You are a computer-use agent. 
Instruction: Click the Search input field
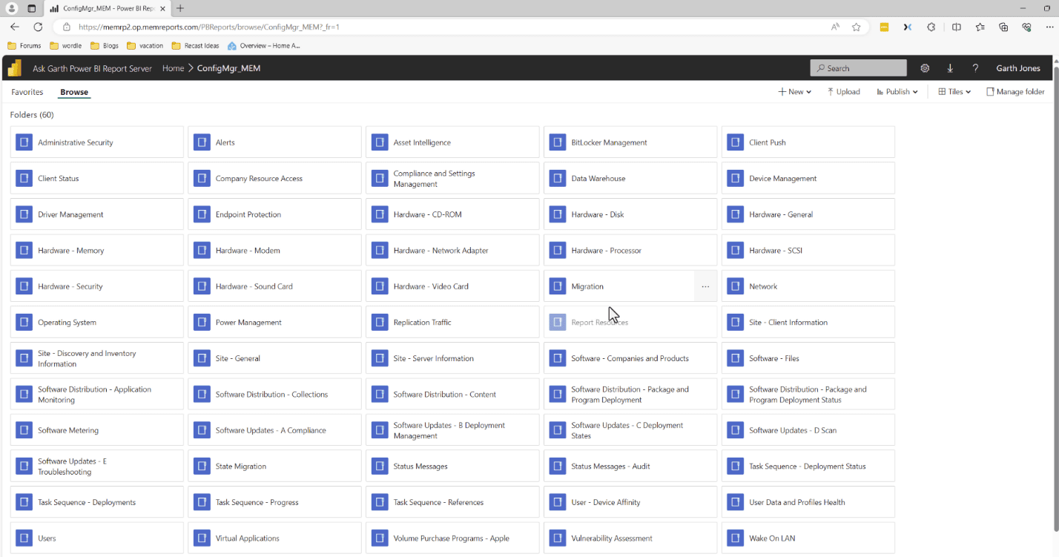coord(858,68)
